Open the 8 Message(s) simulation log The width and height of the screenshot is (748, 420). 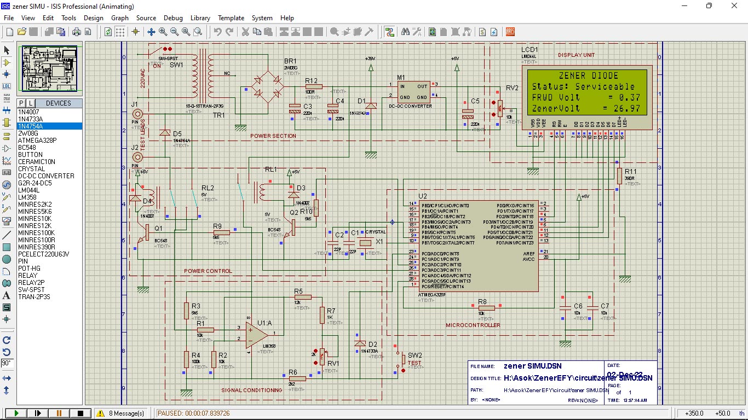click(x=121, y=413)
